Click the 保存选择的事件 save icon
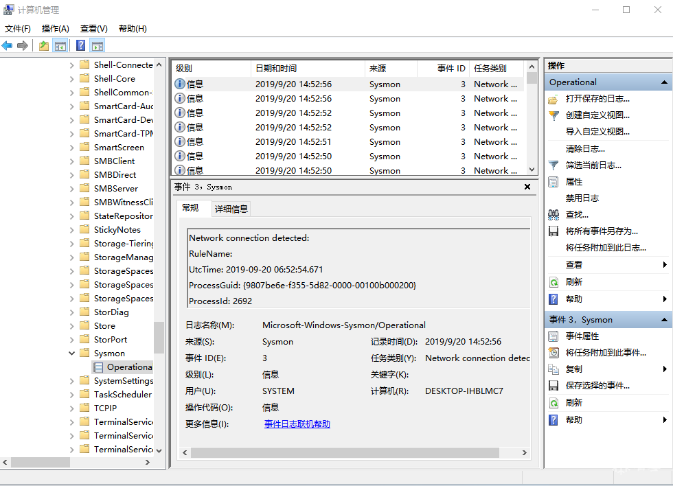Screen dimensions: 673x486 point(554,386)
